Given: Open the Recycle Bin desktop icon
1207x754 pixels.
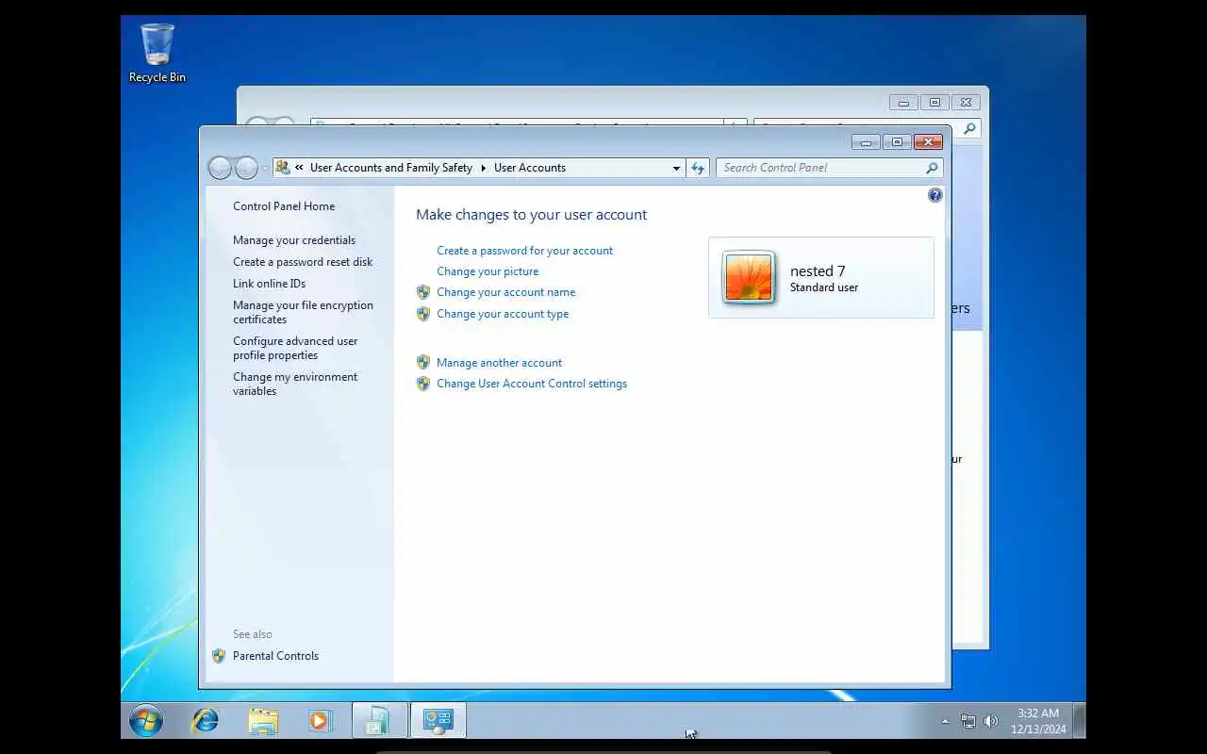Looking at the screenshot, I should pos(157,54).
